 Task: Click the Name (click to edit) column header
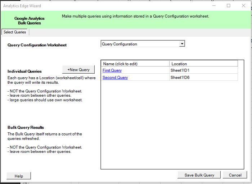135,64
